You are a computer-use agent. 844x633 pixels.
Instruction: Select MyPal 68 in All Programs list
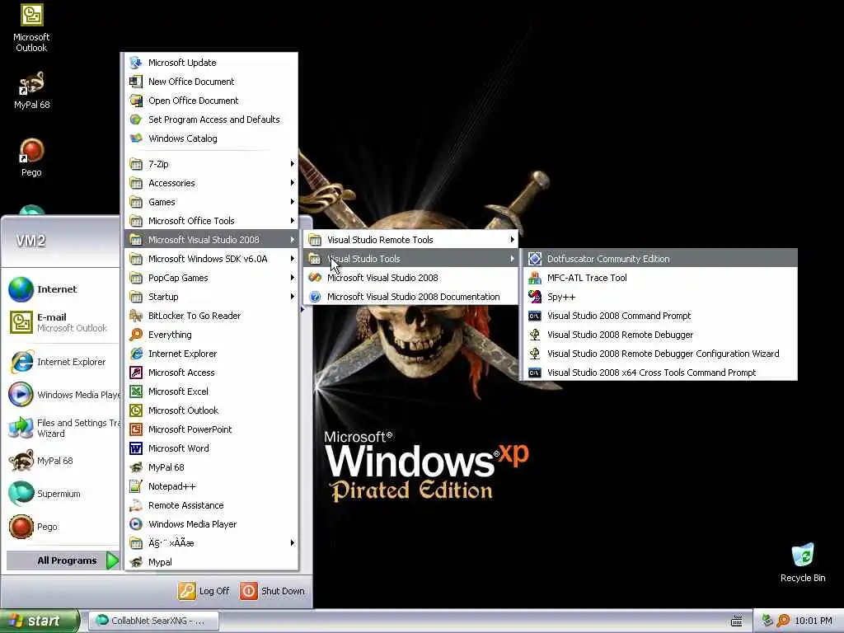tap(211, 467)
